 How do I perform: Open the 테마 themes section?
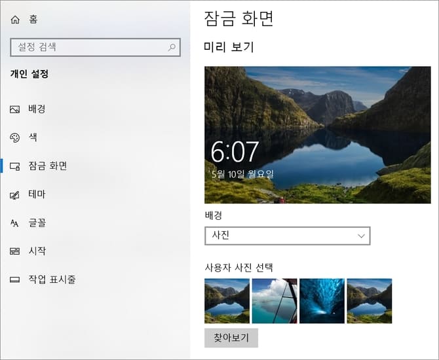(37, 194)
